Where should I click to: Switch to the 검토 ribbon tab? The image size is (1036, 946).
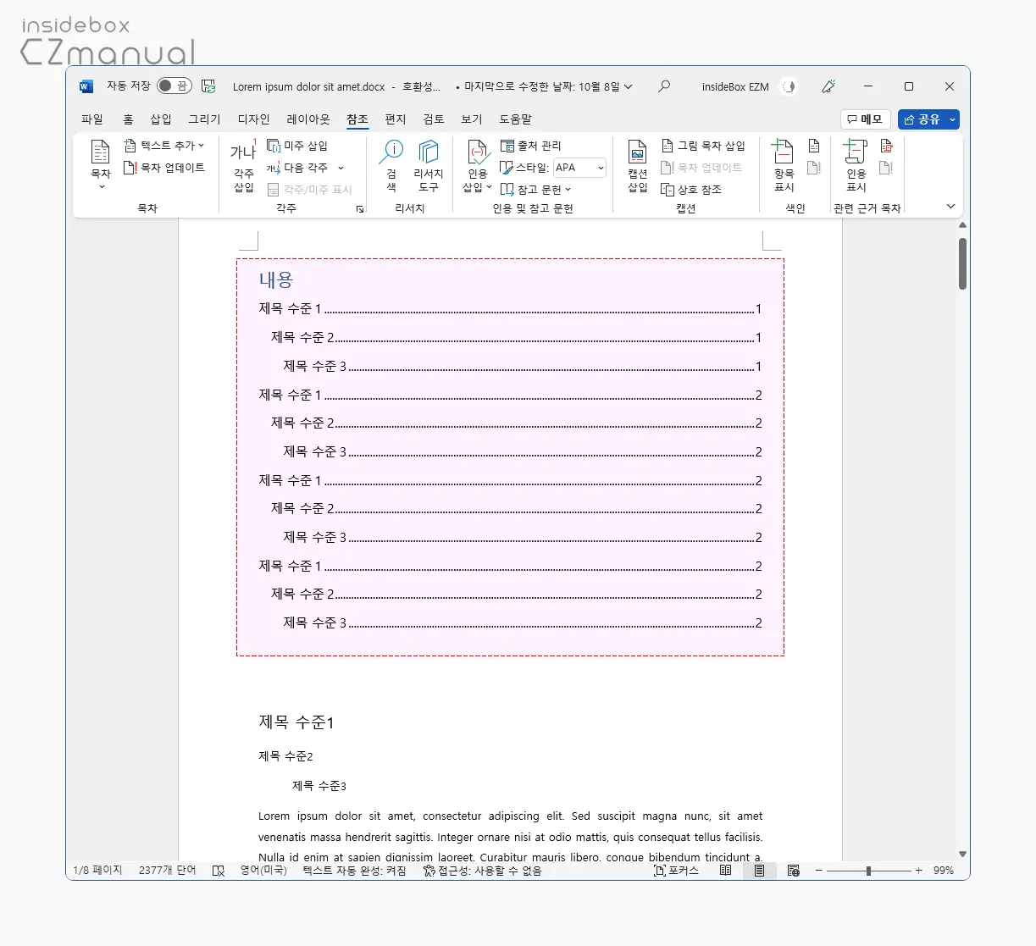click(433, 119)
